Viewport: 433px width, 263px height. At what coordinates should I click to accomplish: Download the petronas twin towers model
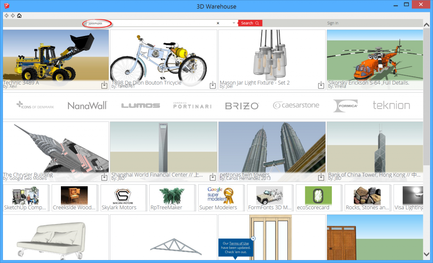coord(321,177)
